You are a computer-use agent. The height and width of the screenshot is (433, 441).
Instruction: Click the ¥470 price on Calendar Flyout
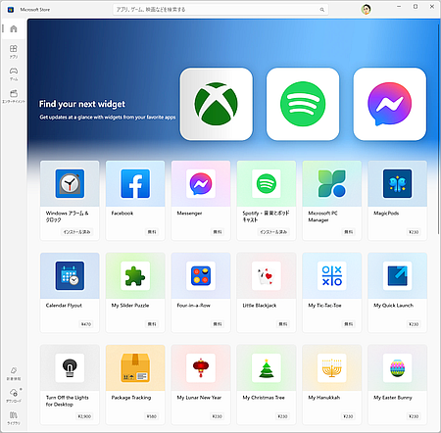pos(86,324)
